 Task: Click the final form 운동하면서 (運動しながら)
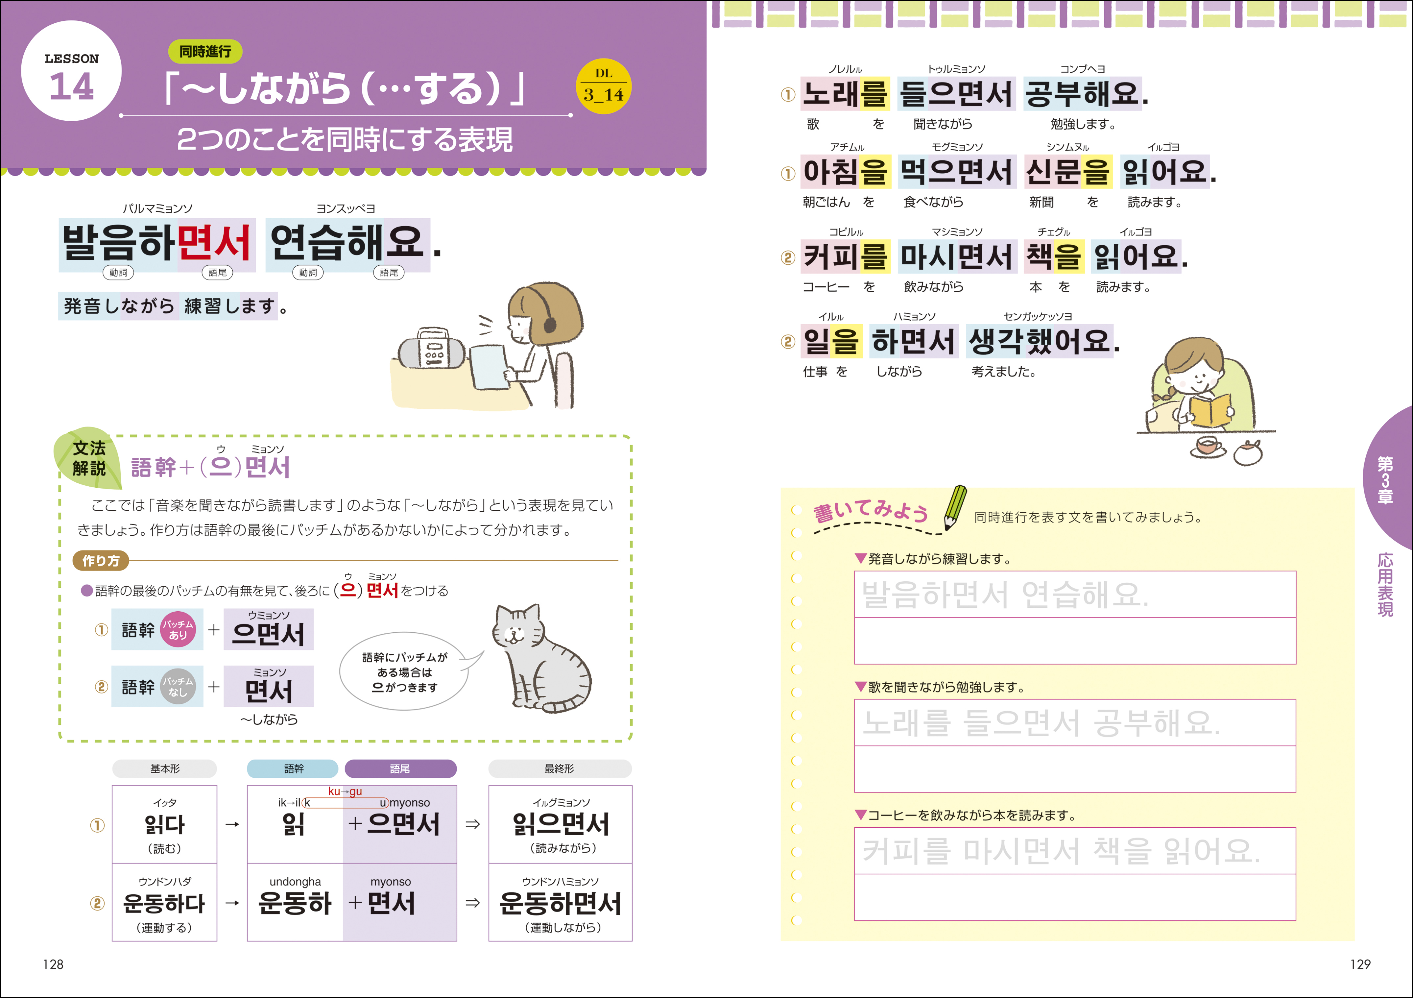click(560, 903)
